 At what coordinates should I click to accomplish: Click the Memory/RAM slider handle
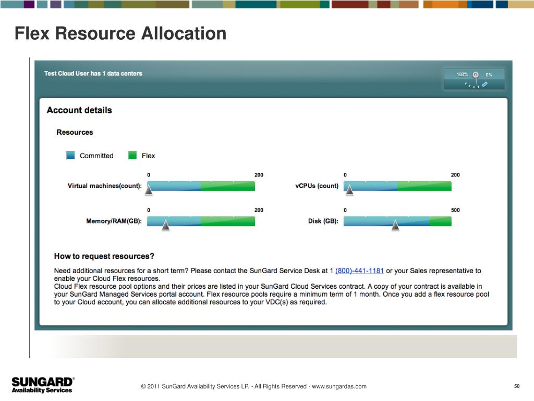166,225
